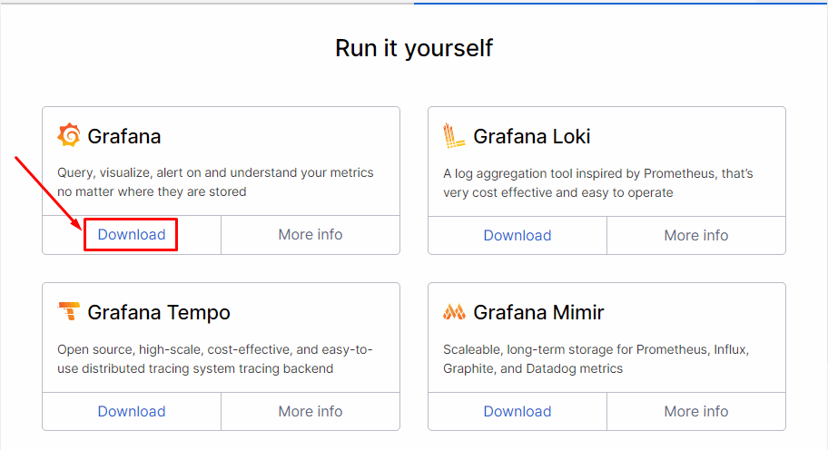Screen dimensions: 828x450
Task: Click the Grafana swirl logo icon
Action: [69, 135]
